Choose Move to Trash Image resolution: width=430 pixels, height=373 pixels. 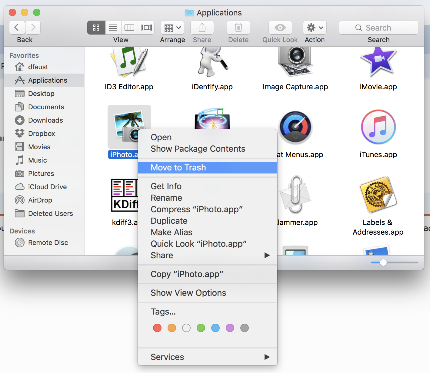pos(208,167)
